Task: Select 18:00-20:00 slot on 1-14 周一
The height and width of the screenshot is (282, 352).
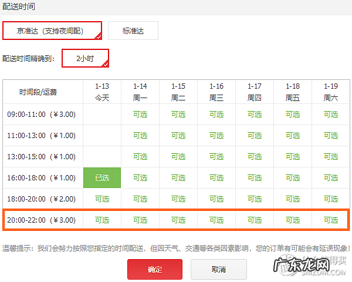Action: pyautogui.click(x=140, y=199)
